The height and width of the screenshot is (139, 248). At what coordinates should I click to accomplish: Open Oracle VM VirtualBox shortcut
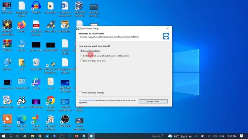click(x=79, y=8)
